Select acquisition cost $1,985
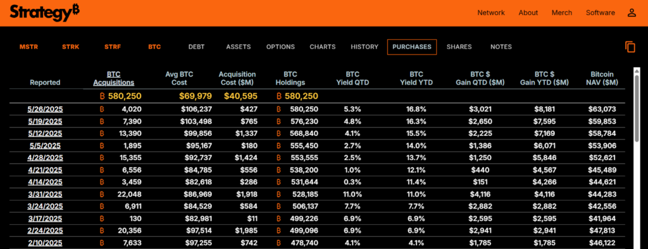The width and height of the screenshot is (648, 249). click(x=246, y=231)
